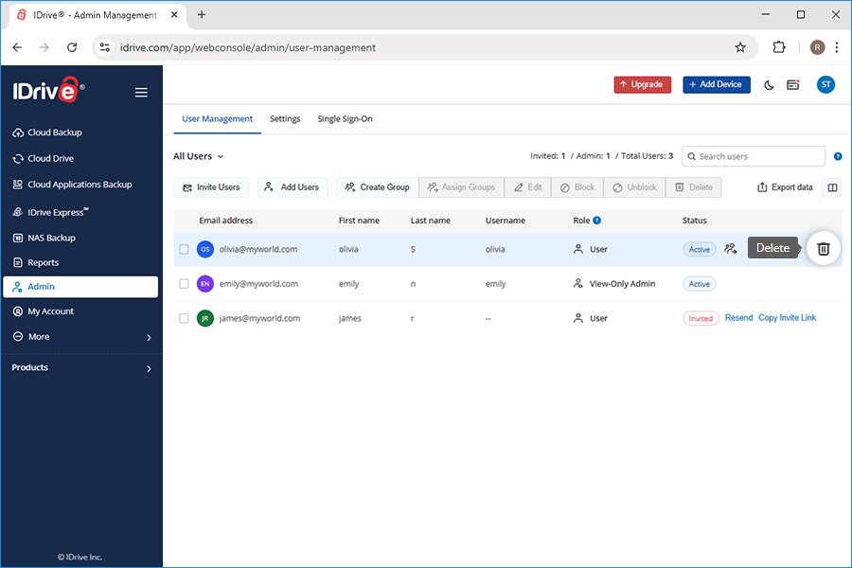
Task: Click the Block toolbar button
Action: pyautogui.click(x=577, y=187)
